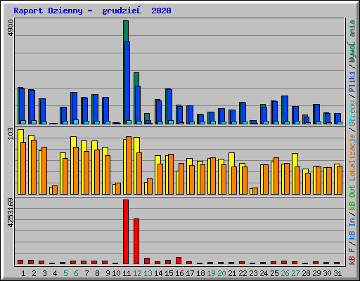Click the day label 30 on x-axis
This screenshot has width=360, height=281.
click(327, 273)
